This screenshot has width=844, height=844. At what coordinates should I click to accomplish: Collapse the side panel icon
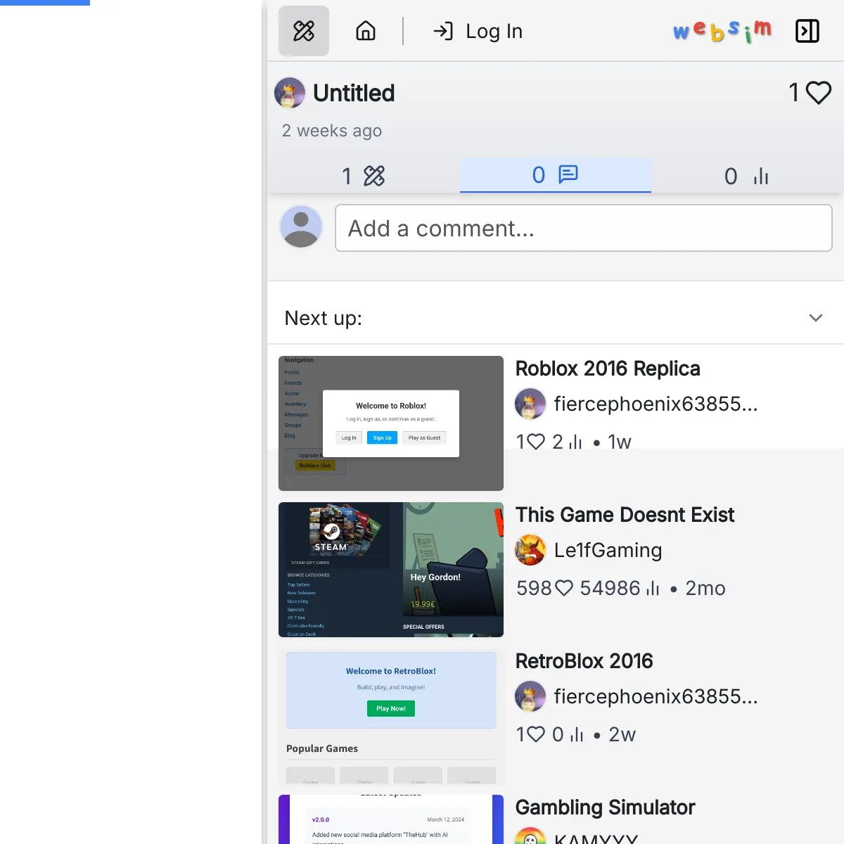tap(807, 31)
